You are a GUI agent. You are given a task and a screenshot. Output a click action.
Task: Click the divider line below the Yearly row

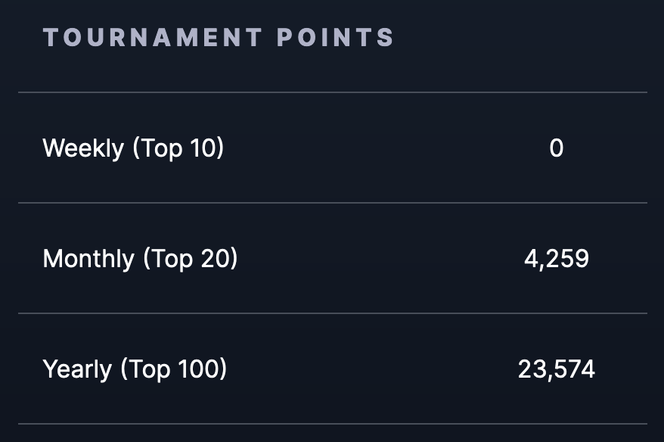tap(333, 423)
